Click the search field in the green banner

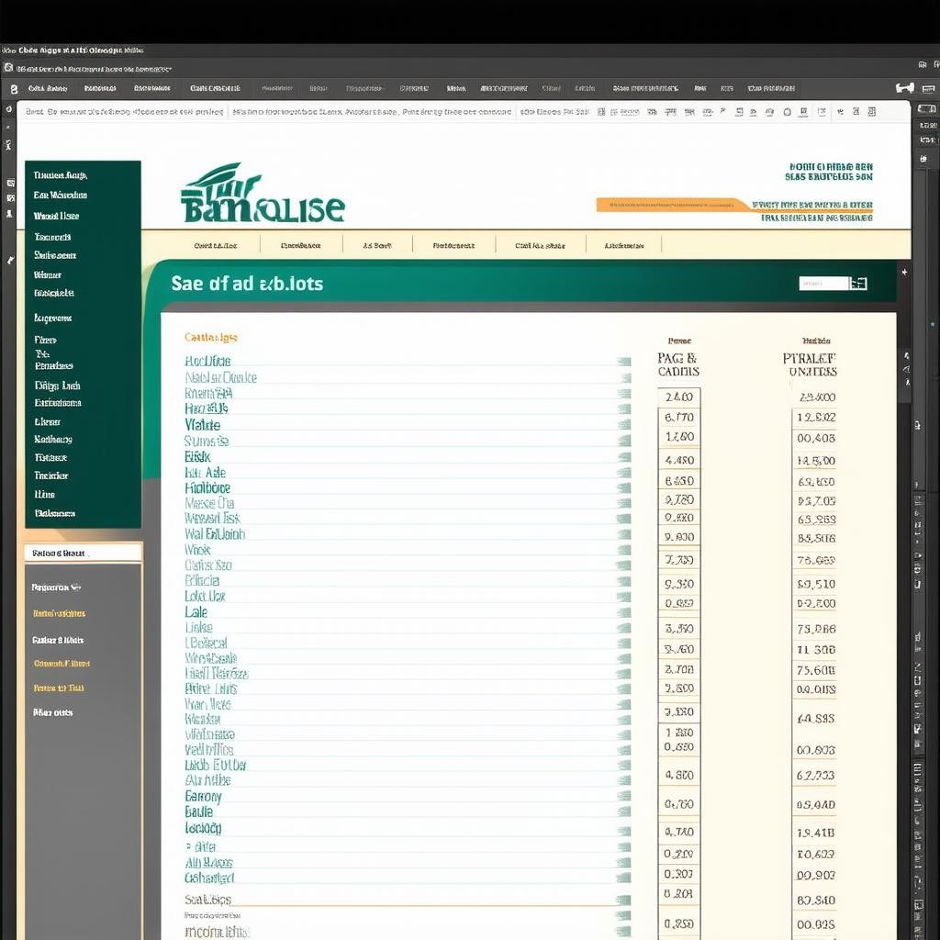(x=822, y=284)
